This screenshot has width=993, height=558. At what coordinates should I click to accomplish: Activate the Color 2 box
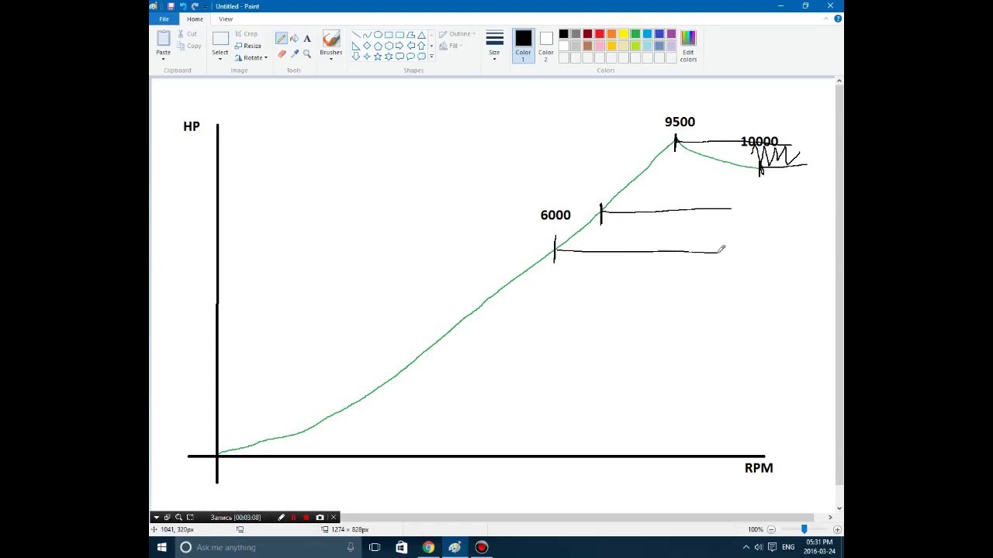tap(545, 46)
